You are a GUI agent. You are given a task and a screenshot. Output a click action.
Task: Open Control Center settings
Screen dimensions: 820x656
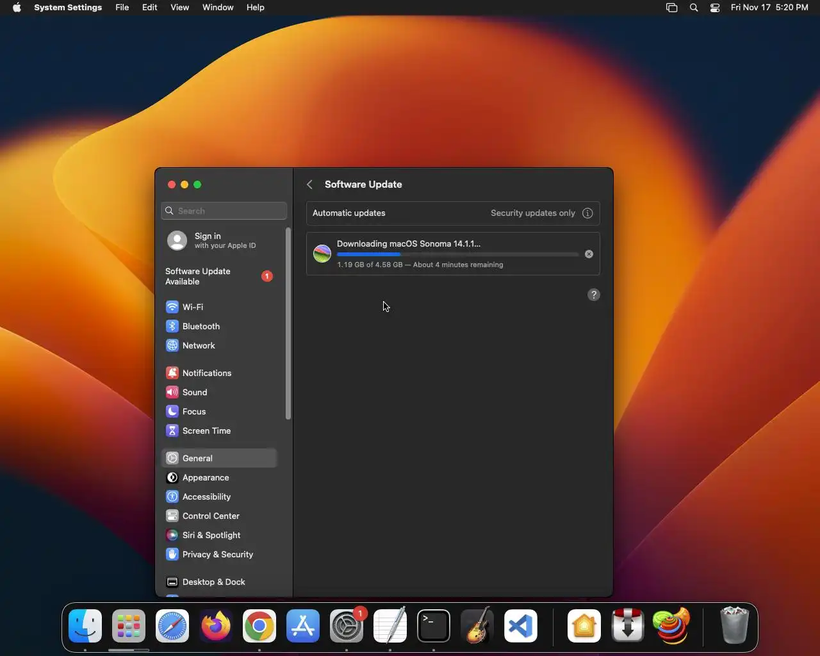pyautogui.click(x=218, y=516)
